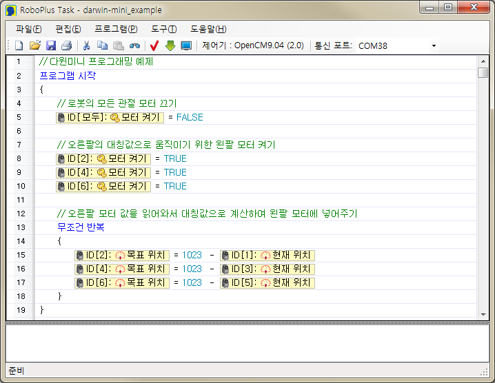This screenshot has height=383, width=495.
Task: Click the Copy icon in toolbar
Action: (103, 45)
